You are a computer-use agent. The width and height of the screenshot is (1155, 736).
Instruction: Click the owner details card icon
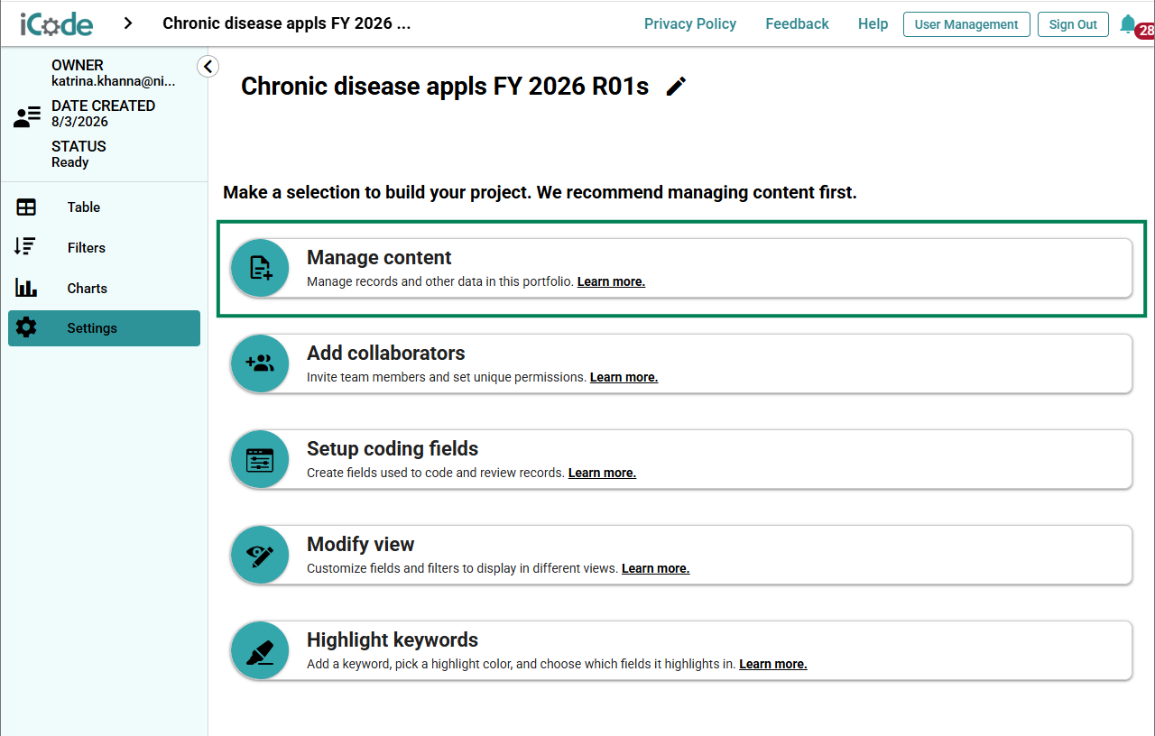[27, 116]
